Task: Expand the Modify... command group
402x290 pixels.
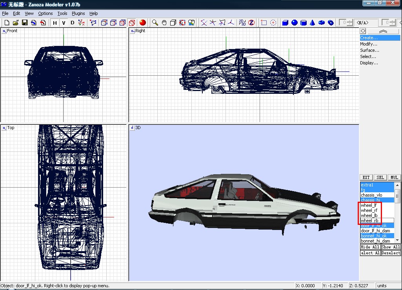Action: (369, 44)
